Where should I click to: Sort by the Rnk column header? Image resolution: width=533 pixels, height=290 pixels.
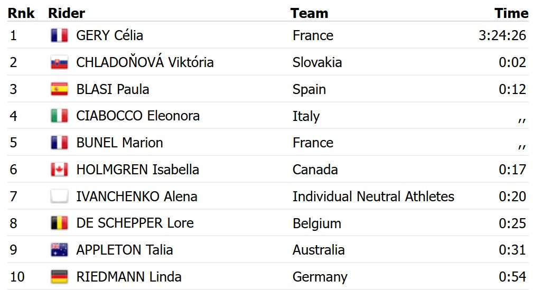[x=21, y=13]
